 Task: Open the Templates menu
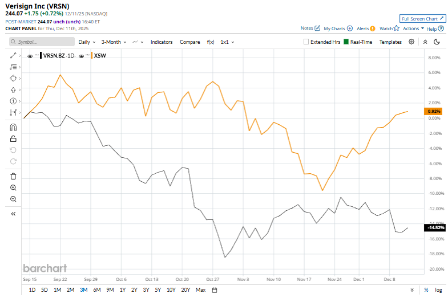pyautogui.click(x=390, y=42)
